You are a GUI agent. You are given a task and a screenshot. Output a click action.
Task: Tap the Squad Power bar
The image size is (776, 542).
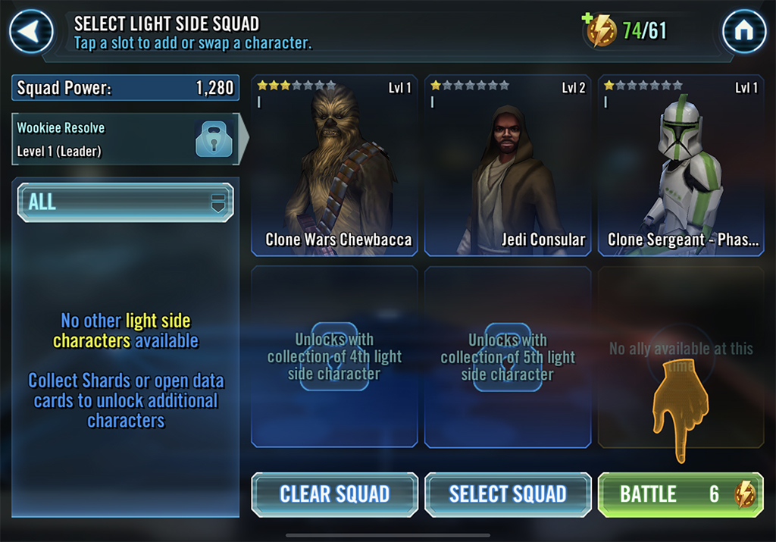point(125,88)
